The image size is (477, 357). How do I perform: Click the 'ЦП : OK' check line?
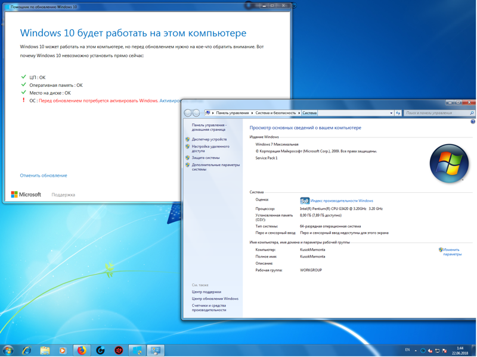33,77
